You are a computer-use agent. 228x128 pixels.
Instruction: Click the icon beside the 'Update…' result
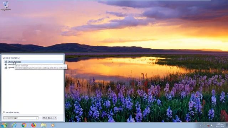point(6,68)
